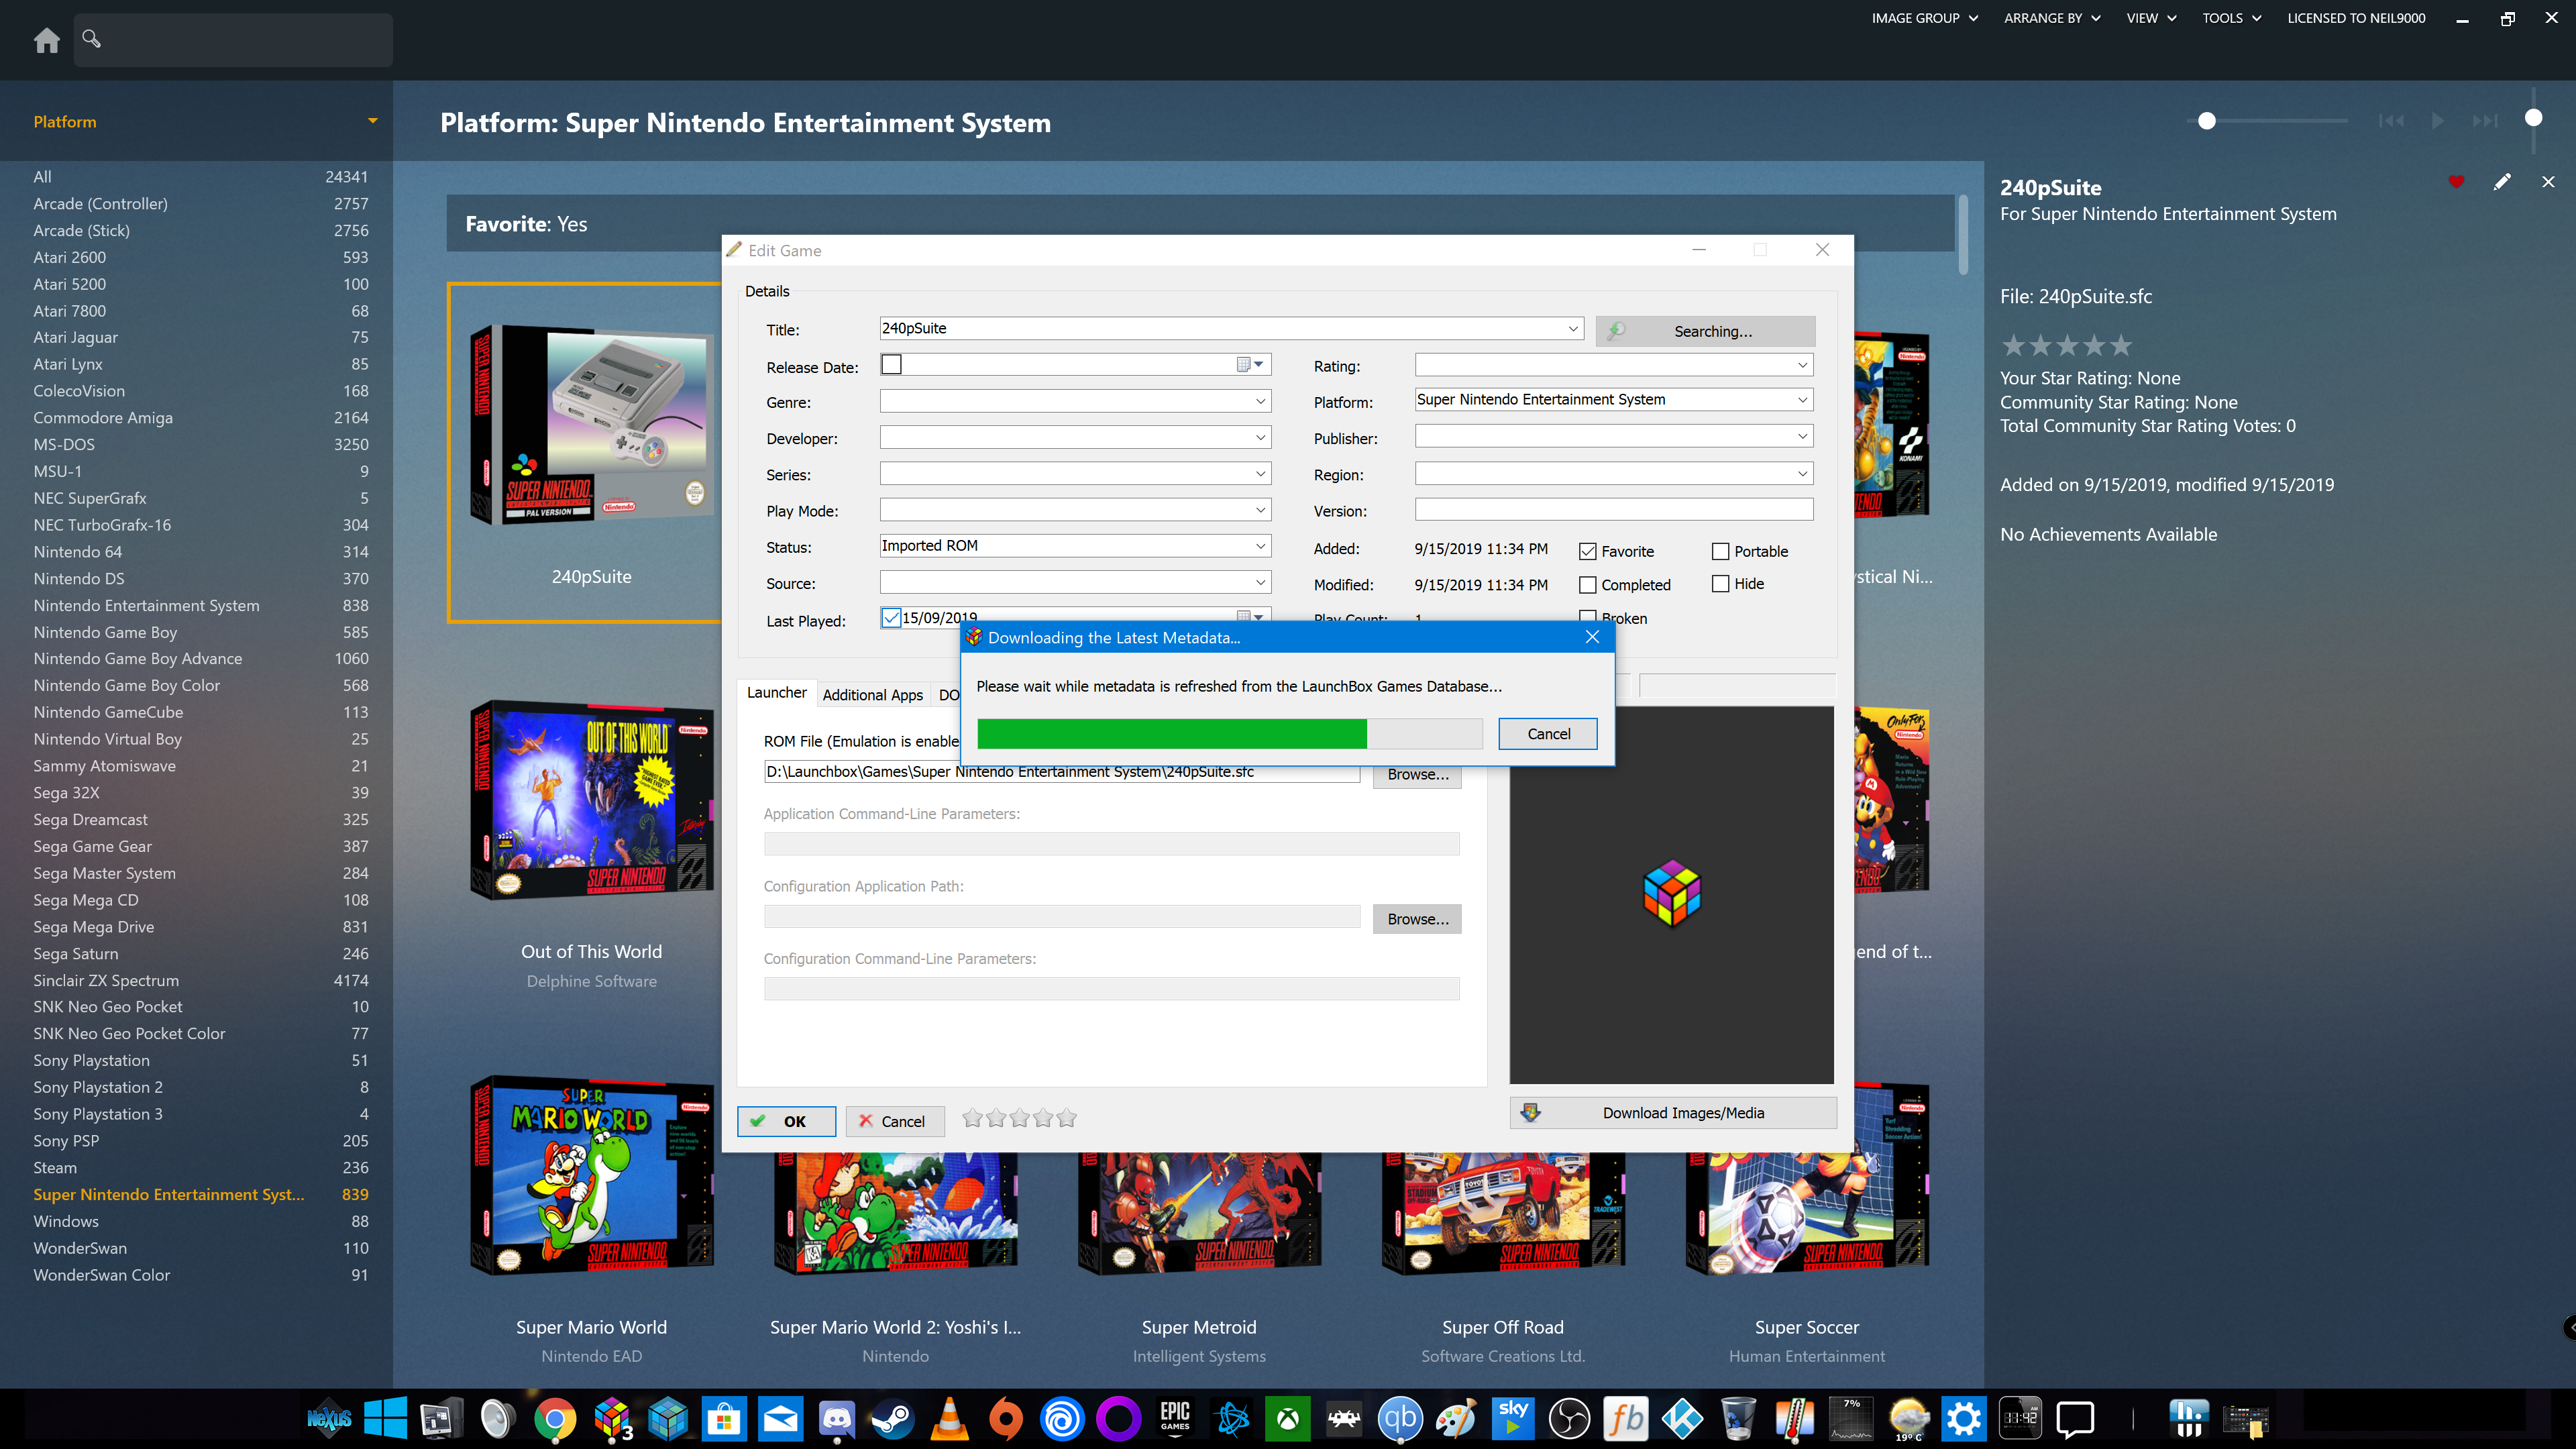Open the Platform sidebar filter dropdown
The width and height of the screenshot is (2576, 1449).
click(x=372, y=121)
